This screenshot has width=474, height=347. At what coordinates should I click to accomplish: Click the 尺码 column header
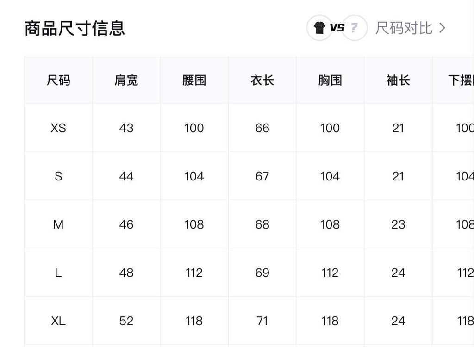click(x=58, y=81)
